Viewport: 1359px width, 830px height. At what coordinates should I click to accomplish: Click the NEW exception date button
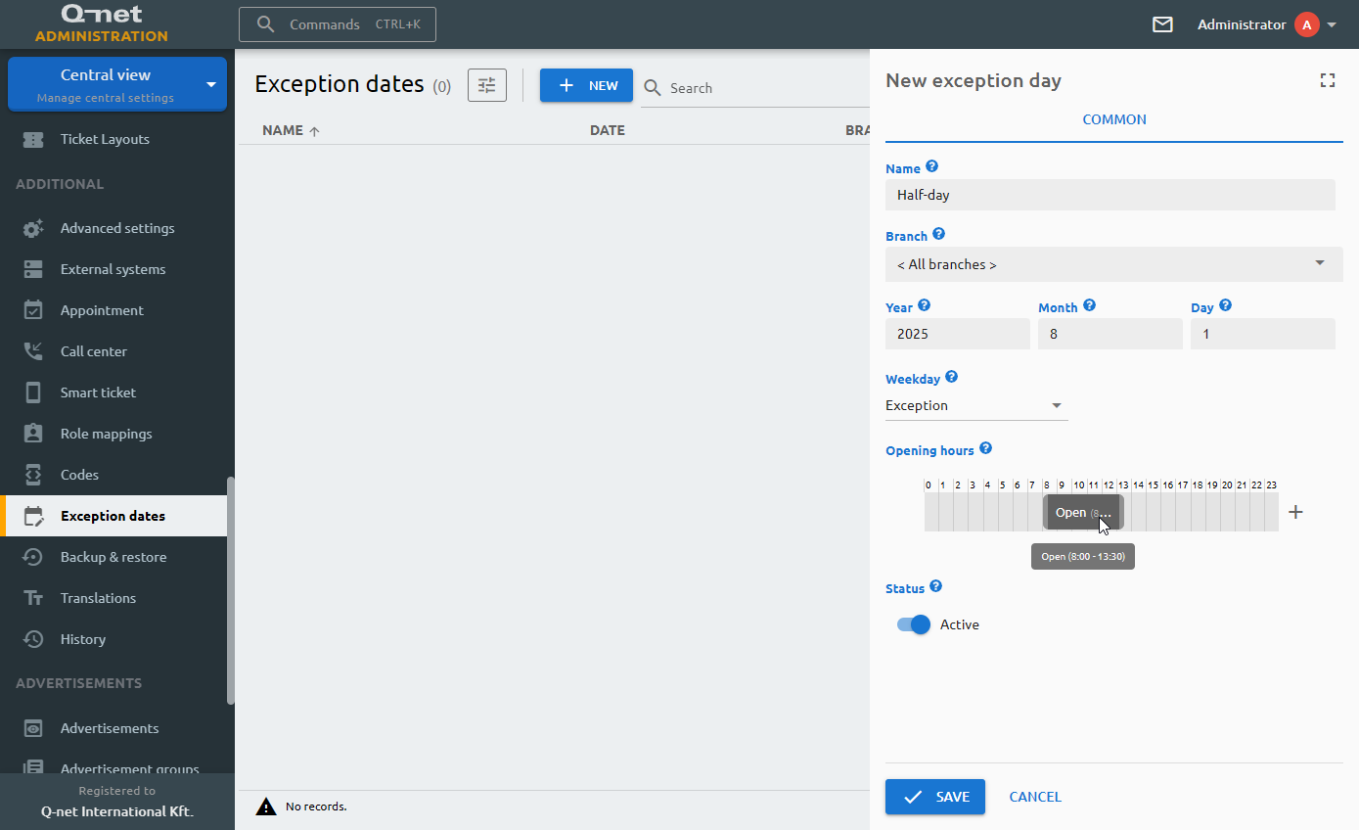click(x=586, y=85)
